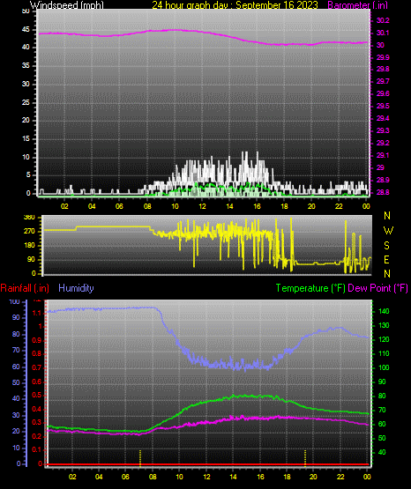Click the W compass direction label
The height and width of the screenshot is (489, 411).
tap(388, 231)
